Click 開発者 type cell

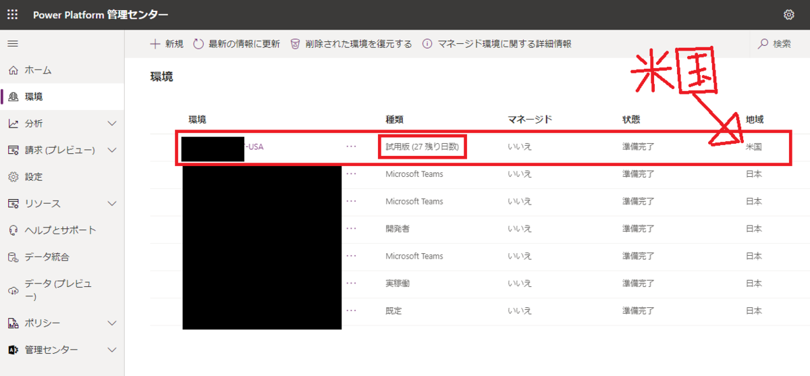point(398,229)
